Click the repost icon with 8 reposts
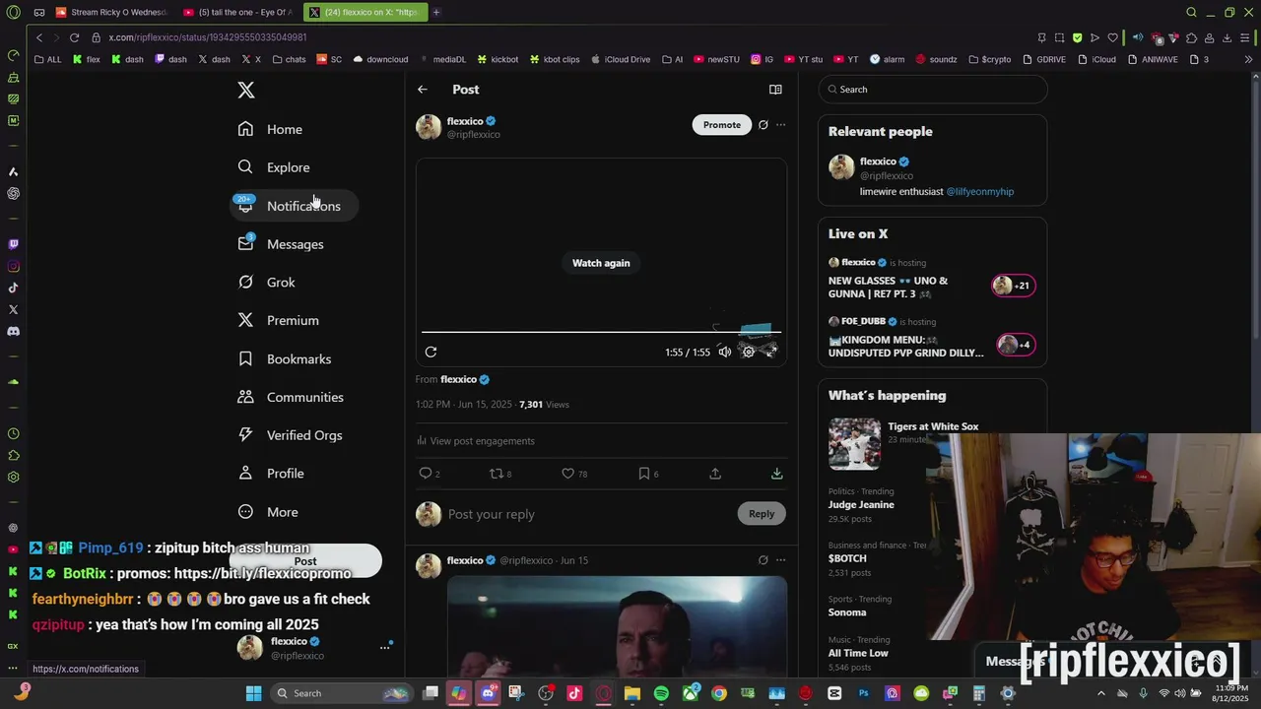This screenshot has height=709, width=1261. [x=497, y=474]
